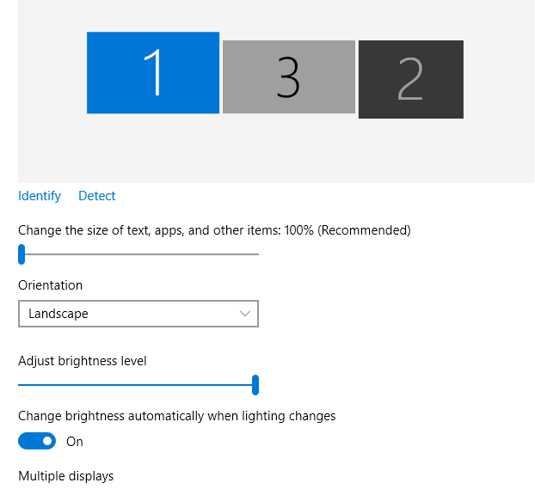Click the Change brightness automatically label text
535x489 pixels.
coord(176,416)
